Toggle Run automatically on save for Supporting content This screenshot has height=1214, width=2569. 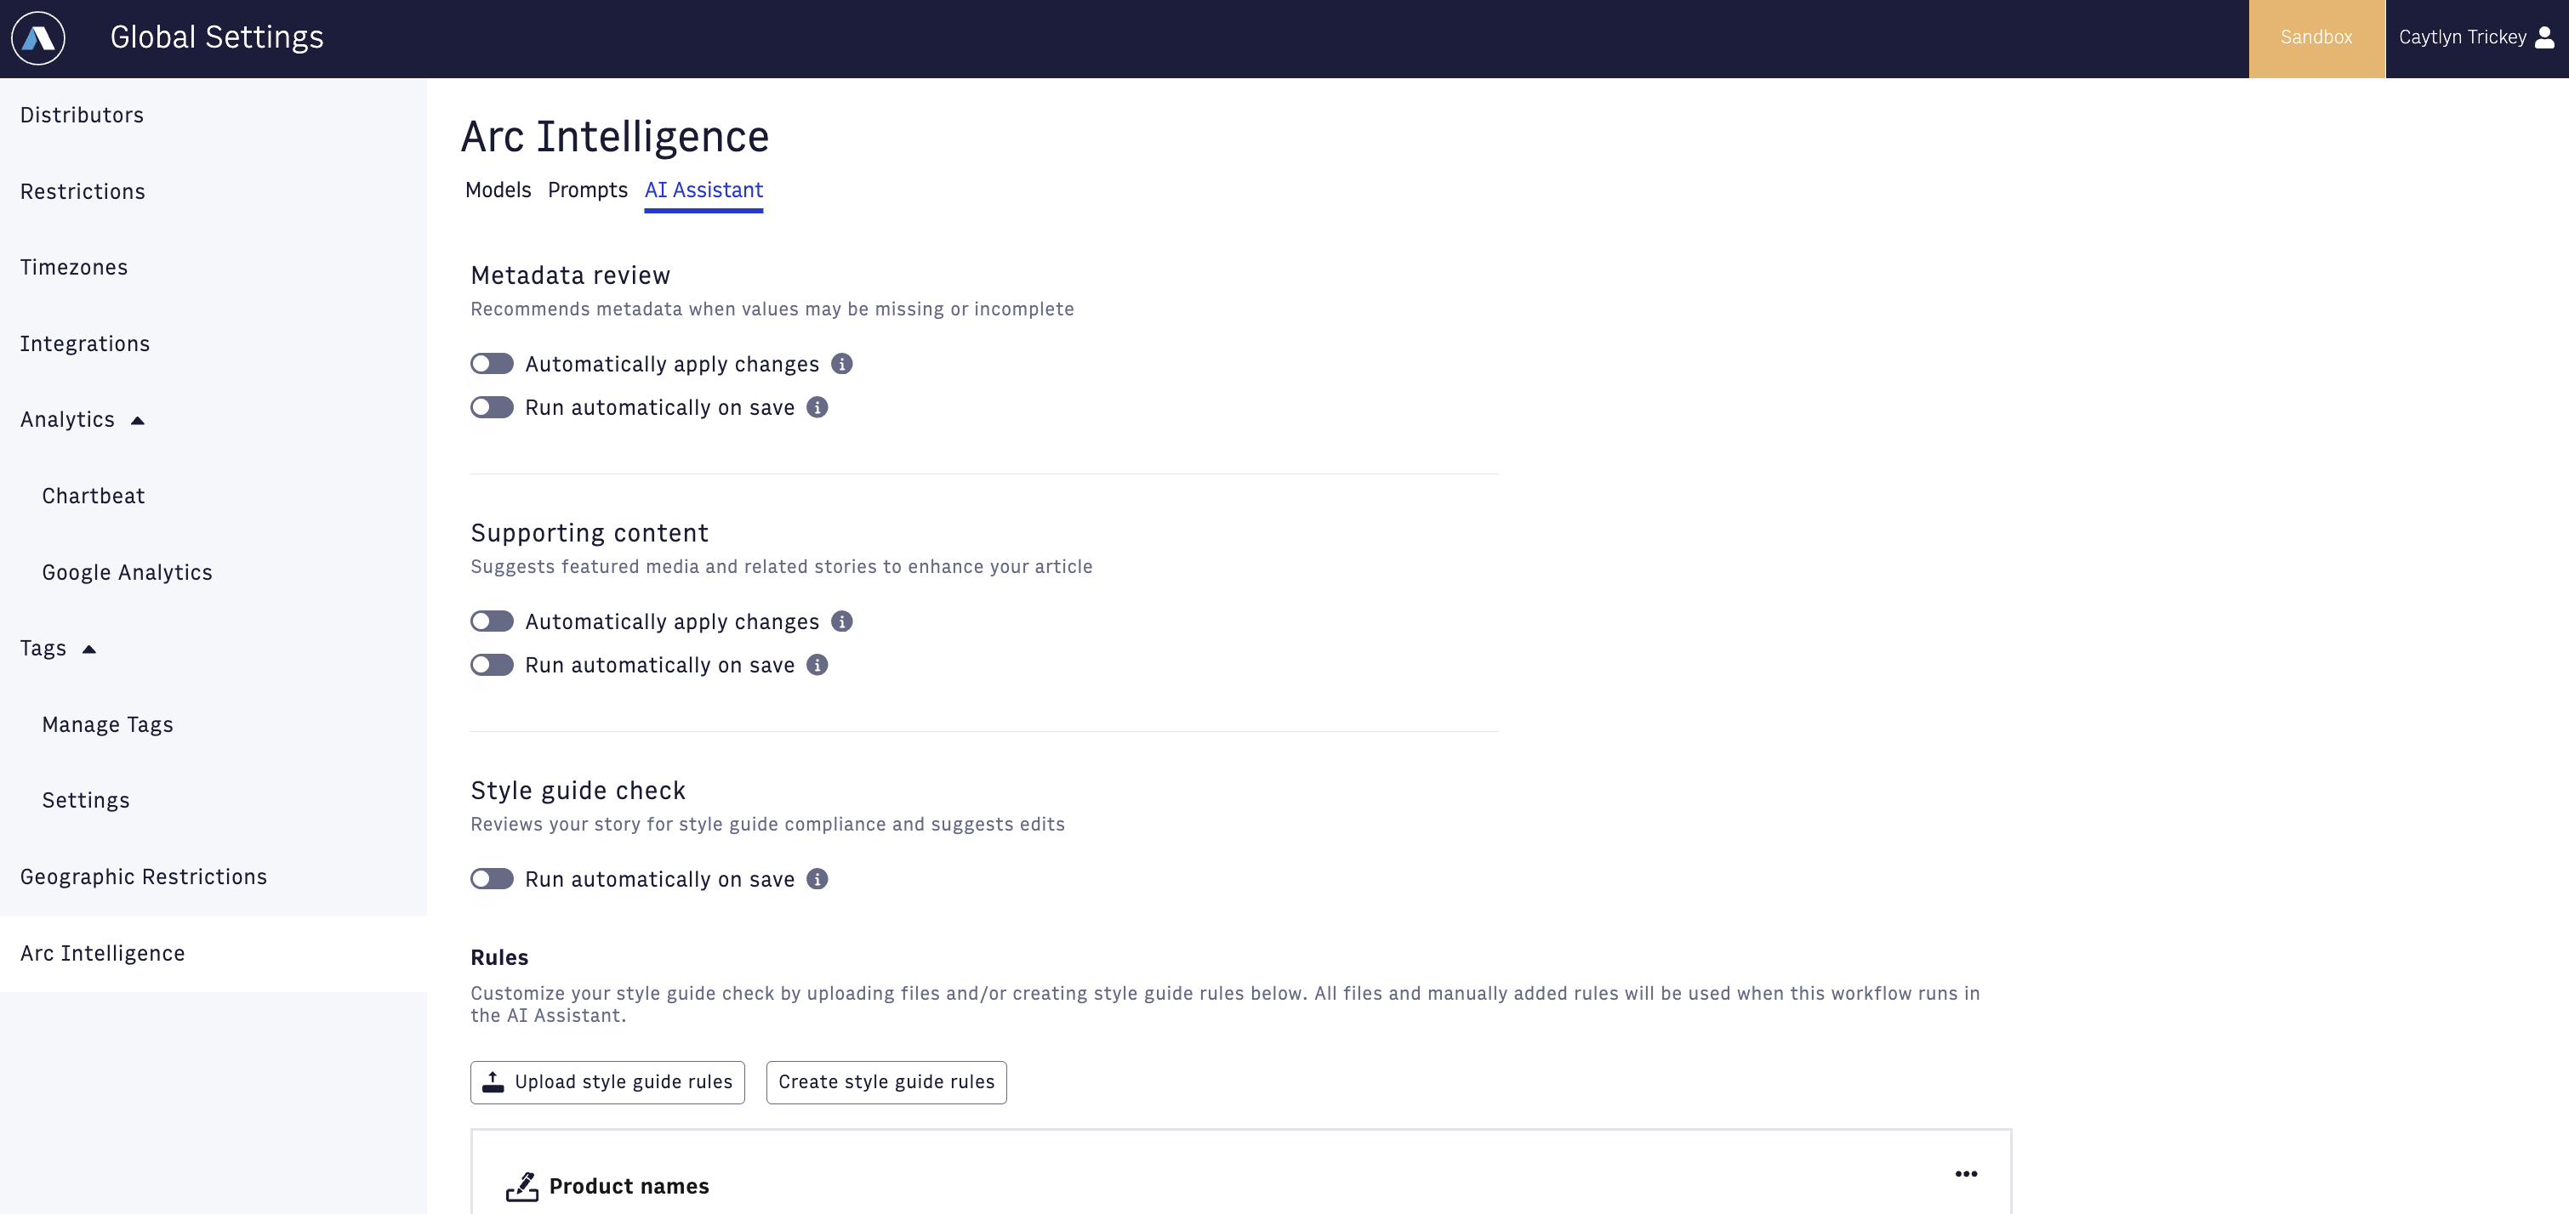pyautogui.click(x=492, y=665)
